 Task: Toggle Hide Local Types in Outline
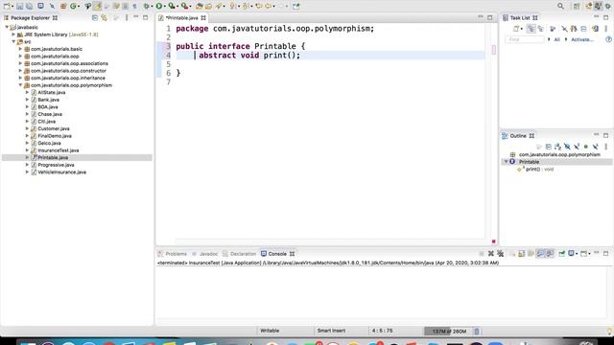pyautogui.click(x=595, y=147)
